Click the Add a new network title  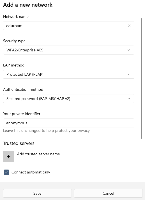(28, 5)
